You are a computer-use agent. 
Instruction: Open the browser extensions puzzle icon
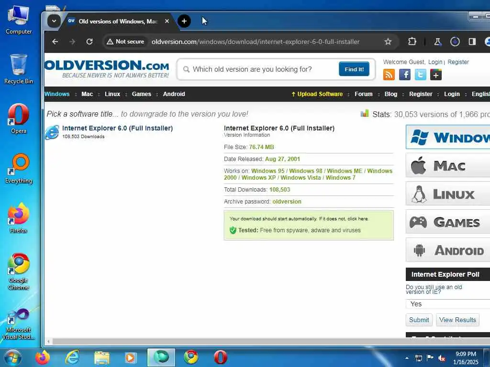tap(412, 42)
